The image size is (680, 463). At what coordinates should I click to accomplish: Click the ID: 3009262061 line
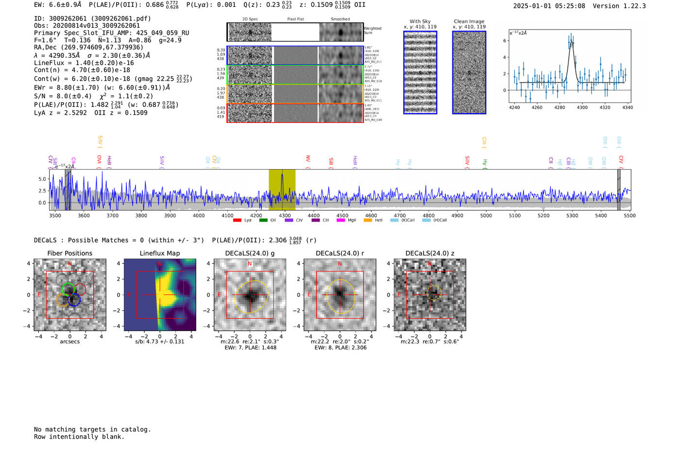92,18
